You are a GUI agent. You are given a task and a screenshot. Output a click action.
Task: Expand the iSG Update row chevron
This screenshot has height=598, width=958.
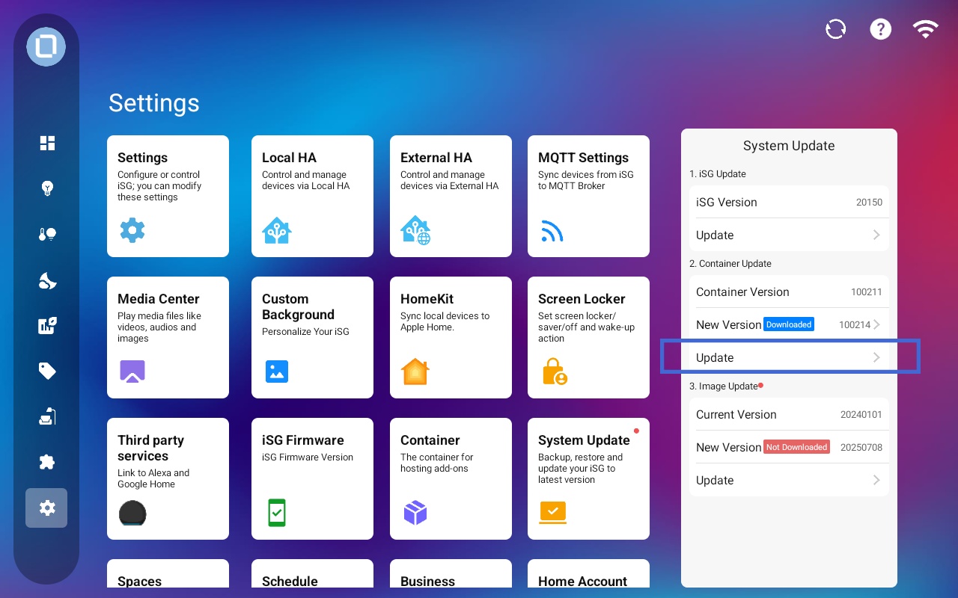[x=876, y=235]
